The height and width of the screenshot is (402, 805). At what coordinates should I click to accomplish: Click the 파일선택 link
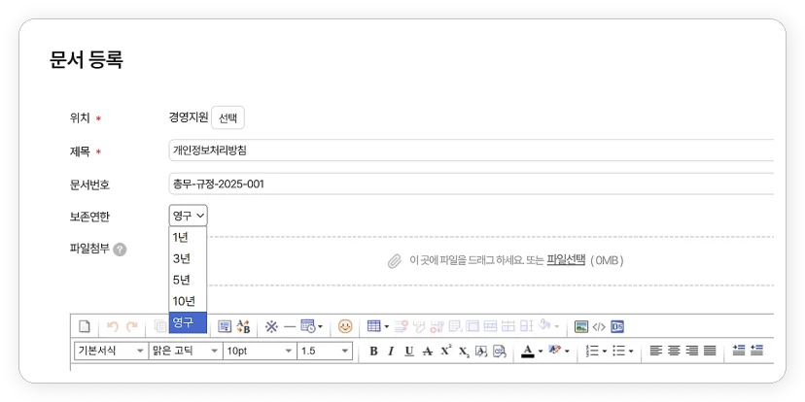pyautogui.click(x=566, y=259)
